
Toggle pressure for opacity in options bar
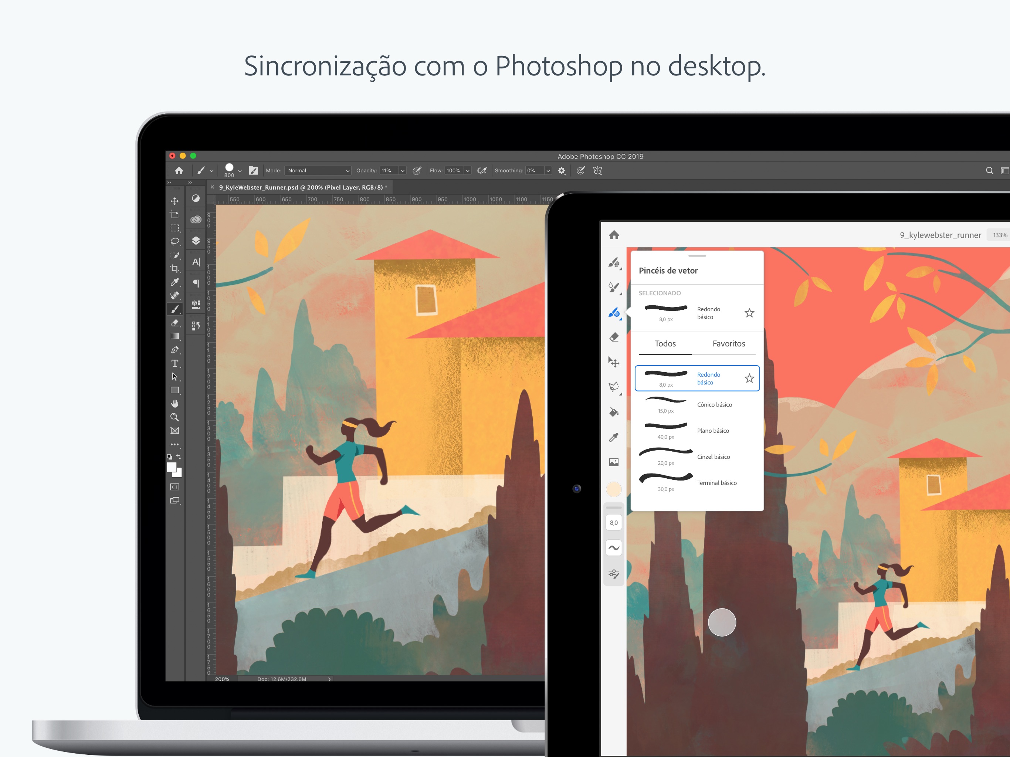coord(417,171)
